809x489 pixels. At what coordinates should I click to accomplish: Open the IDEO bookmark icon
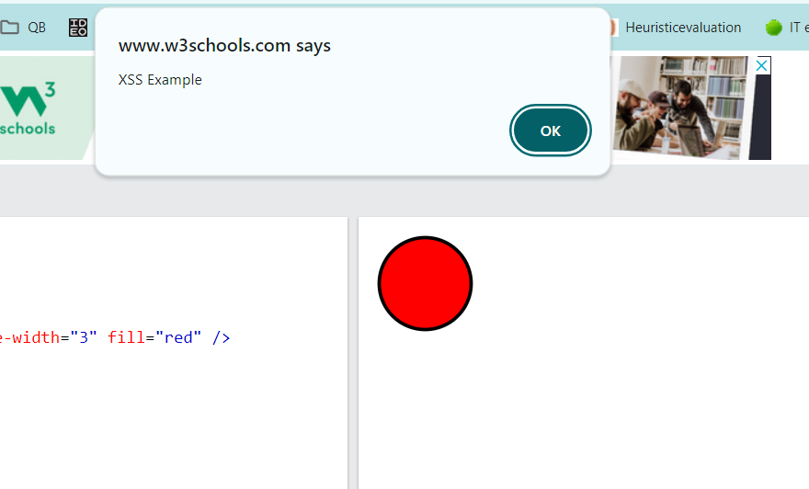tap(78, 28)
